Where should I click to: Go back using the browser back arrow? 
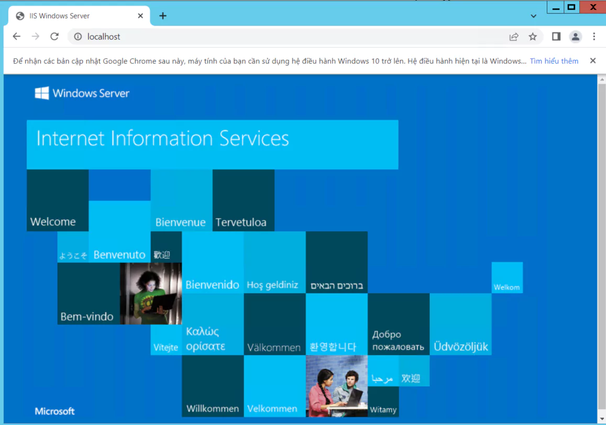click(x=17, y=36)
